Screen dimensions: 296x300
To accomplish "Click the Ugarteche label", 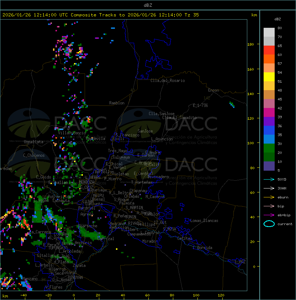I will click(88, 226).
